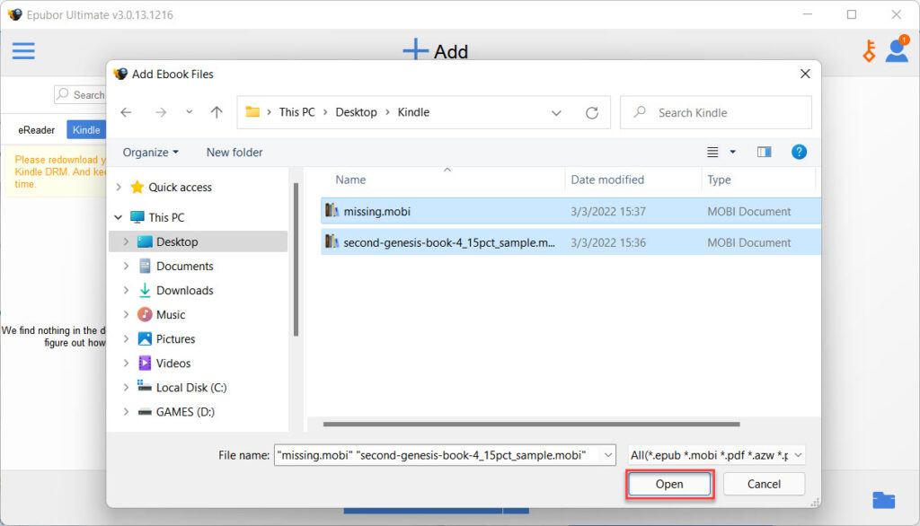The height and width of the screenshot is (526, 920).
Task: Open Local Disk (C:) in navigation pane
Action: click(191, 388)
